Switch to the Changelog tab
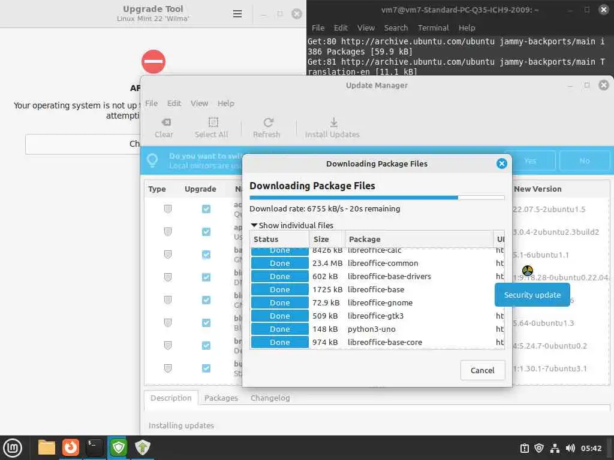 click(270, 398)
